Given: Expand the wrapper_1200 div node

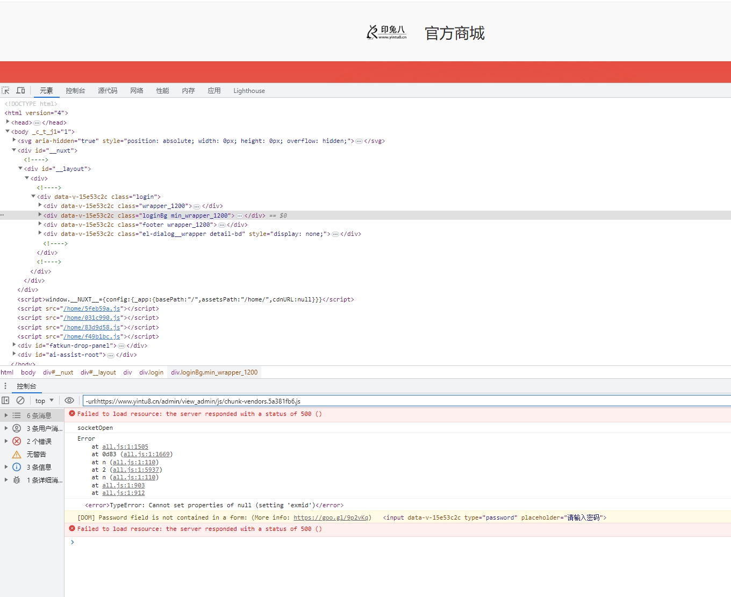Looking at the screenshot, I should 40,205.
